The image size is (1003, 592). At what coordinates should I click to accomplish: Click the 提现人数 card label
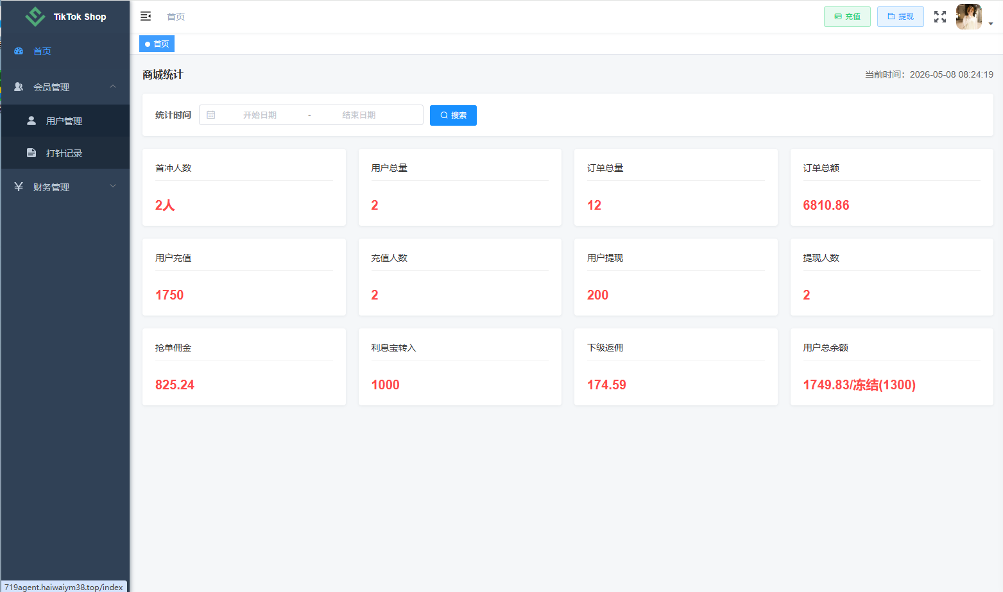tap(821, 258)
